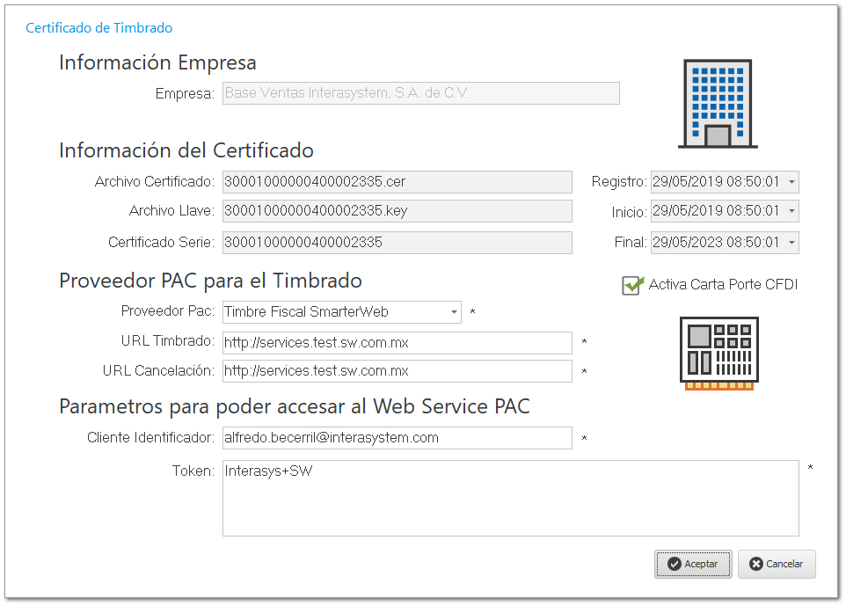Click the 'Parametros para poder accesar al Web Service PAC' heading
The height and width of the screenshot is (606, 846).
295,407
